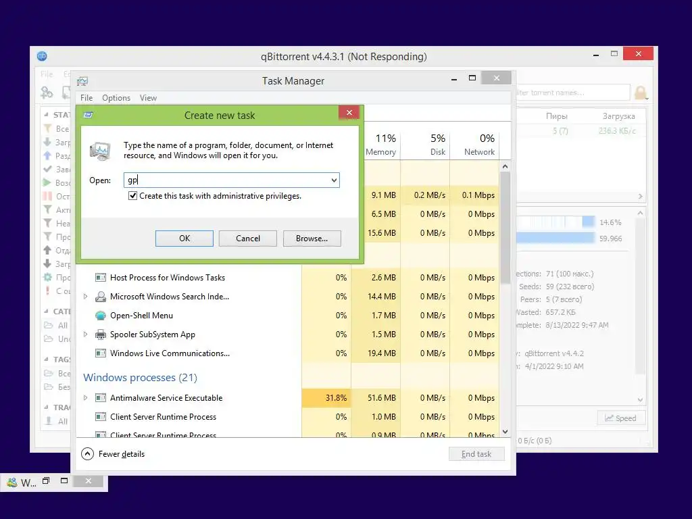Click qBittorrent add torrent link toolbar icon
This screenshot has height=519, width=692.
(47, 93)
